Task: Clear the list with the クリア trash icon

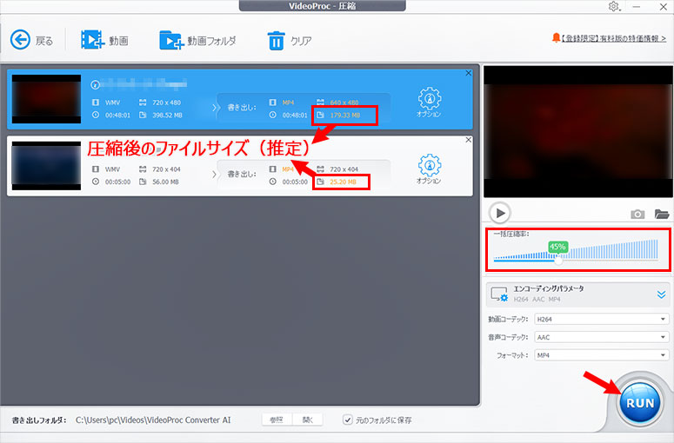Action: point(276,40)
